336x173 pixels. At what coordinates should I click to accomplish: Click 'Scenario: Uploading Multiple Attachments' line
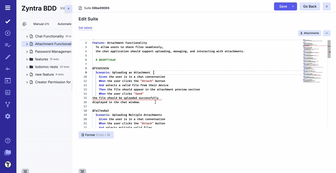(x=129, y=115)
